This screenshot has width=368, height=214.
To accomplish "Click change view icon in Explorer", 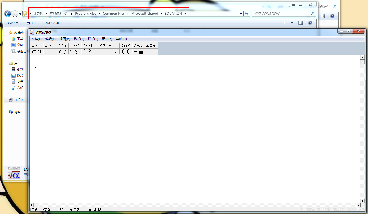I will coord(286,23).
